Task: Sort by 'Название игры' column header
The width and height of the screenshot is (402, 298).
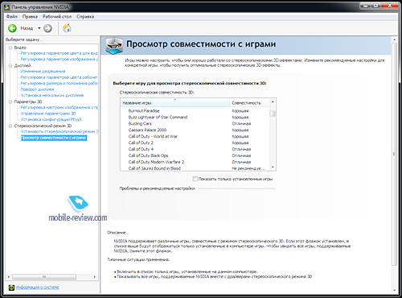Action: pos(175,103)
